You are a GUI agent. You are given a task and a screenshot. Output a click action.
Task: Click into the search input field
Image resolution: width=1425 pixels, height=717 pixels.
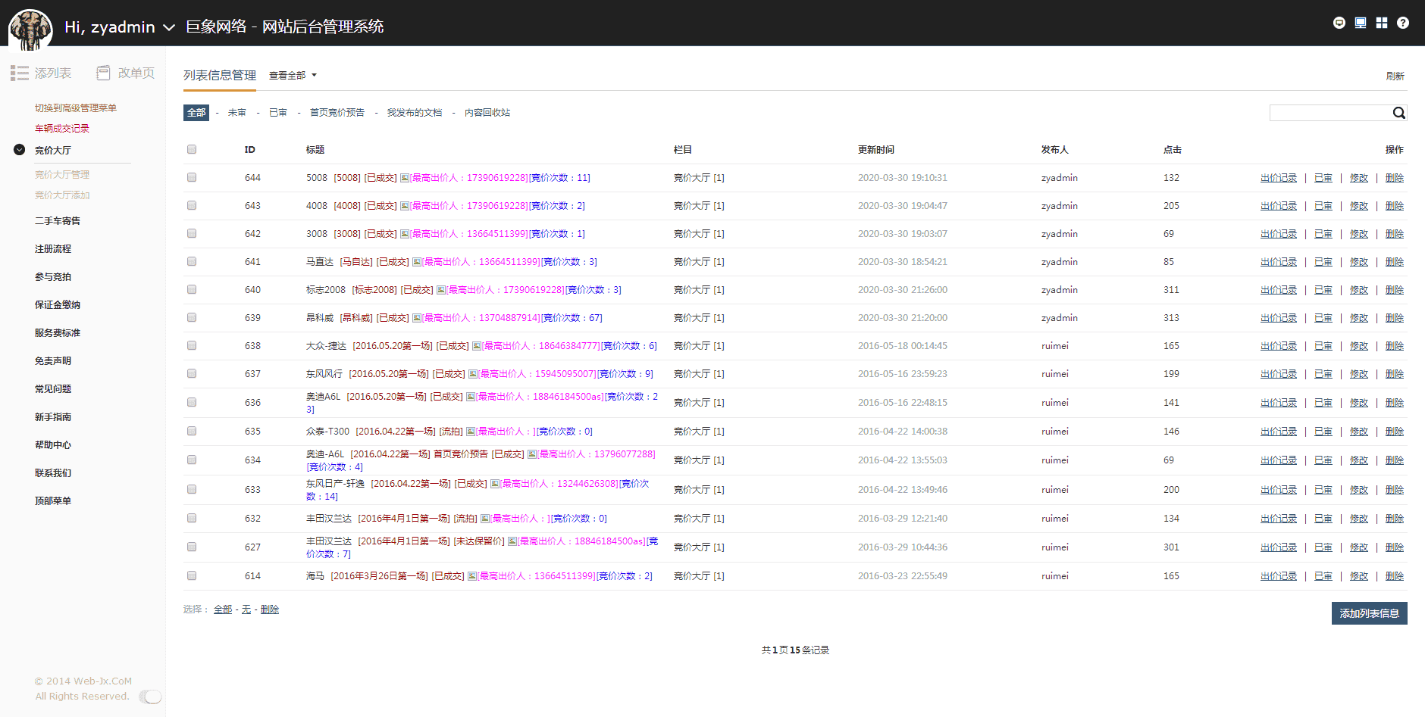pos(1329,113)
